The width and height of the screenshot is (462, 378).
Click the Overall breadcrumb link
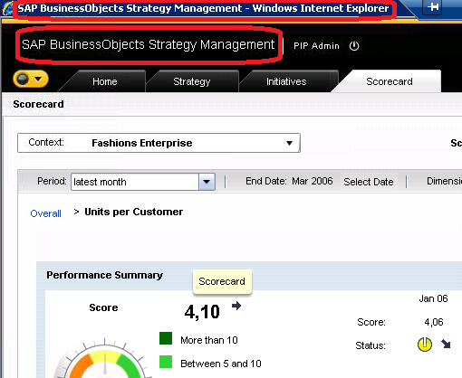pyautogui.click(x=45, y=213)
